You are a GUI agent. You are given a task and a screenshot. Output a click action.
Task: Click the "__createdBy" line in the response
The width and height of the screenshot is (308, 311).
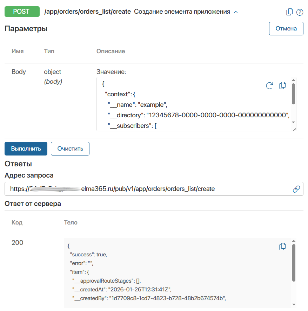click(149, 298)
